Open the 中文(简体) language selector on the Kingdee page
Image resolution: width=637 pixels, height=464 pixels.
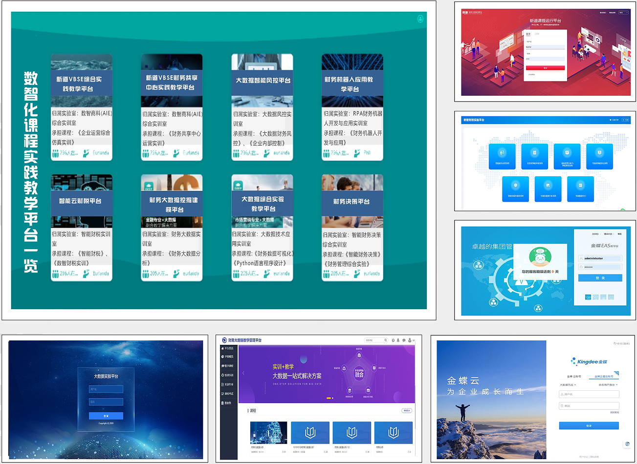[x=622, y=344]
